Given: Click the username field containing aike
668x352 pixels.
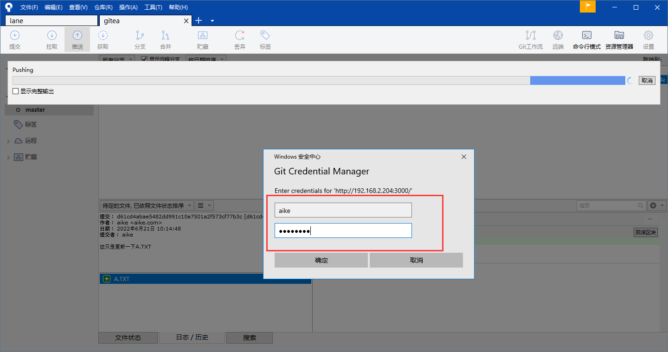Looking at the screenshot, I should point(343,210).
